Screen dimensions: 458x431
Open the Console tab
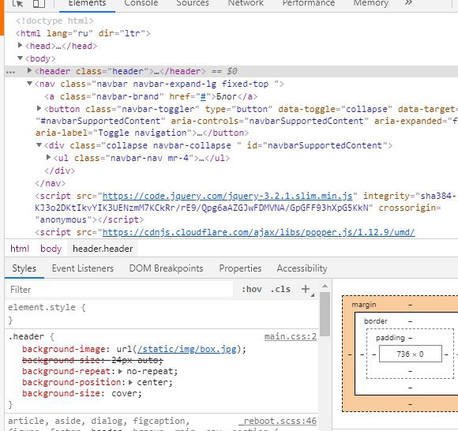click(x=141, y=3)
